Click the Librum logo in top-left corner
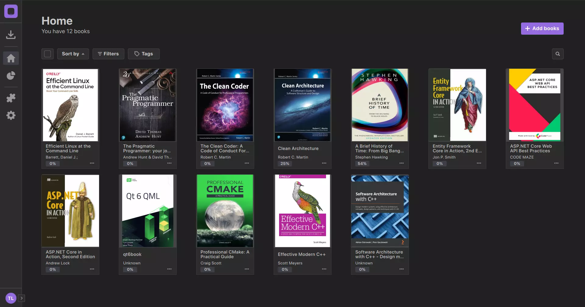 [x=11, y=11]
